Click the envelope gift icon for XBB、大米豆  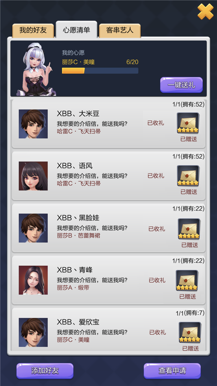click(x=188, y=123)
